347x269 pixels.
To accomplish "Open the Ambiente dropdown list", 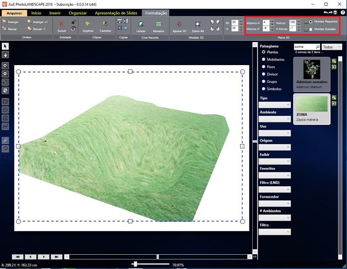I will (275, 119).
